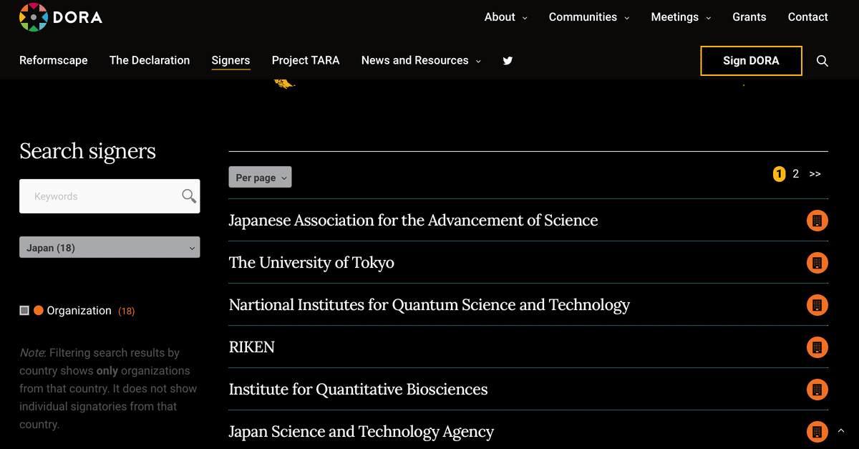Viewport: 859px width, 449px height.
Task: Click The University of Tokyo's organization icon
Action: tap(817, 263)
